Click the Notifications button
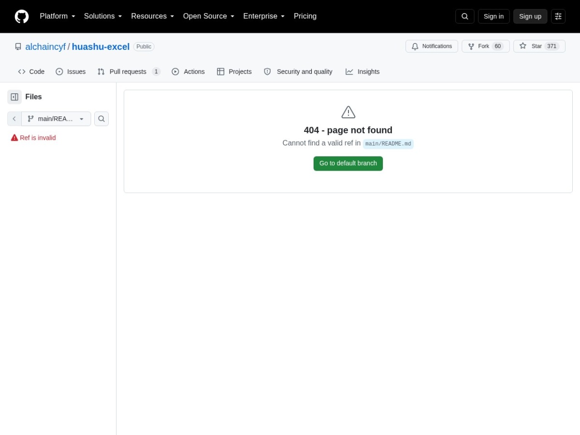The image size is (580, 435). pos(432,46)
